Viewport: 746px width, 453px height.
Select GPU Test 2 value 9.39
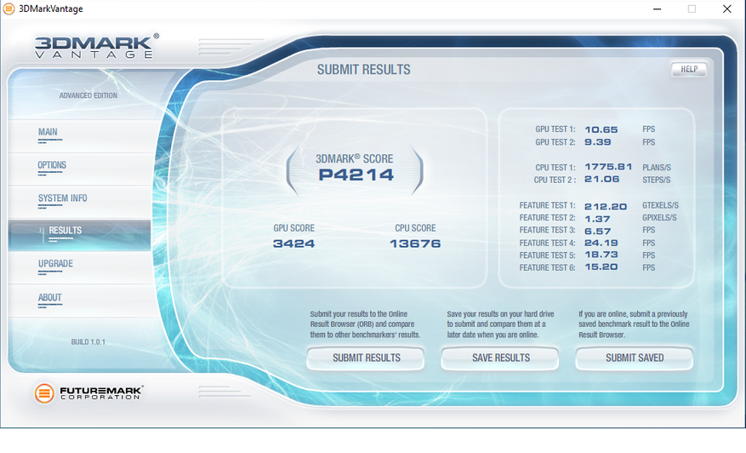point(597,142)
